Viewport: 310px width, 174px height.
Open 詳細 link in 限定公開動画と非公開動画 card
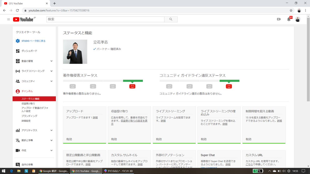tap(88, 164)
